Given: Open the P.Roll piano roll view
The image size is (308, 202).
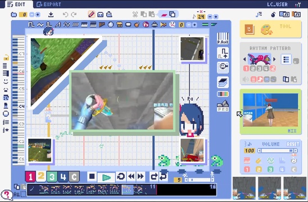Looking at the screenshot, I should [x=223, y=39].
